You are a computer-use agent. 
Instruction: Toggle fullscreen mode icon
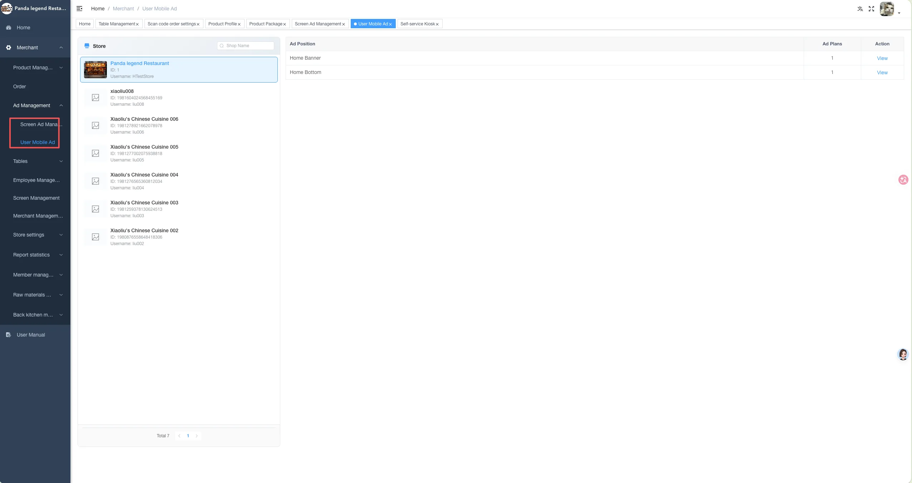[872, 9]
